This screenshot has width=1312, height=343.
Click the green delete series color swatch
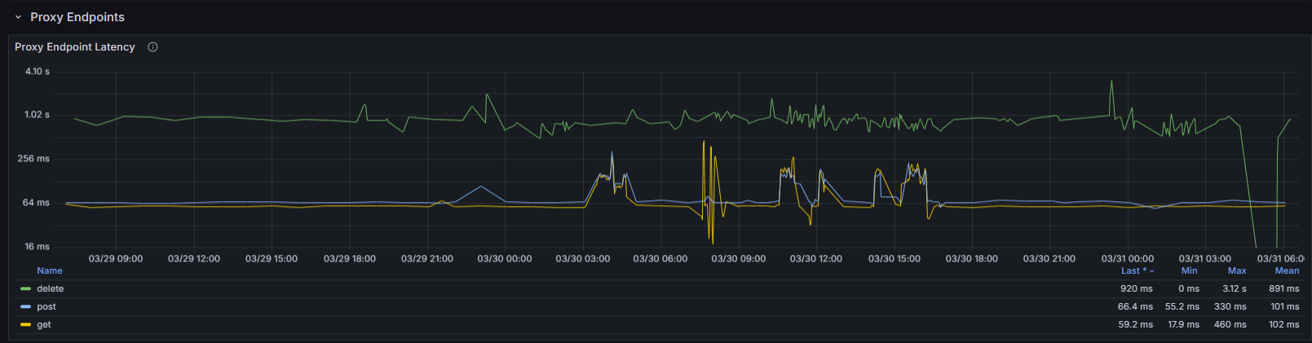25,289
